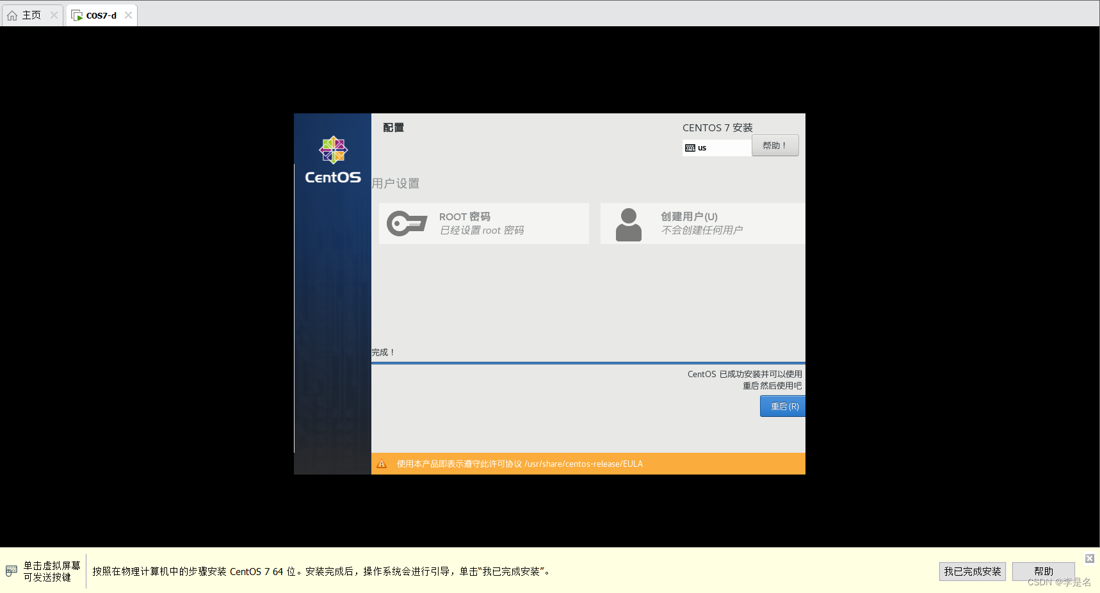Click the CentOS logo emblem
Image resolution: width=1100 pixels, height=593 pixels.
click(333, 150)
